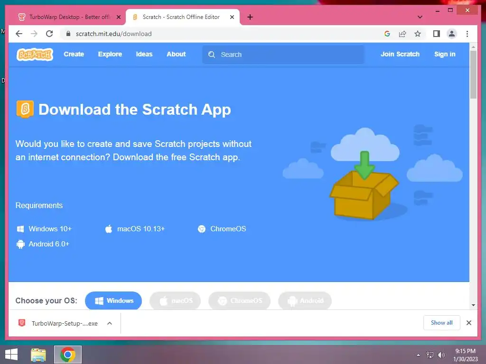View site info via the lock icon
Viewport: 486px width, 364px height.
[x=68, y=34]
